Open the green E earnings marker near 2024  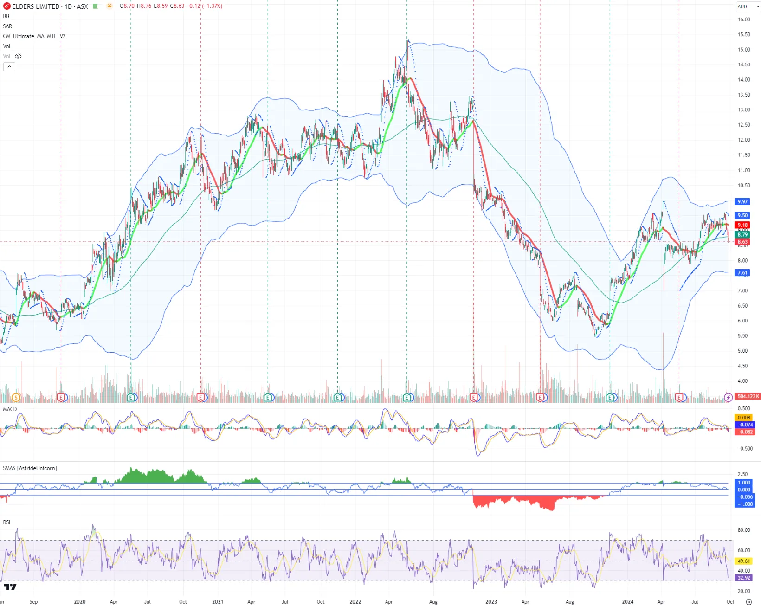[610, 397]
